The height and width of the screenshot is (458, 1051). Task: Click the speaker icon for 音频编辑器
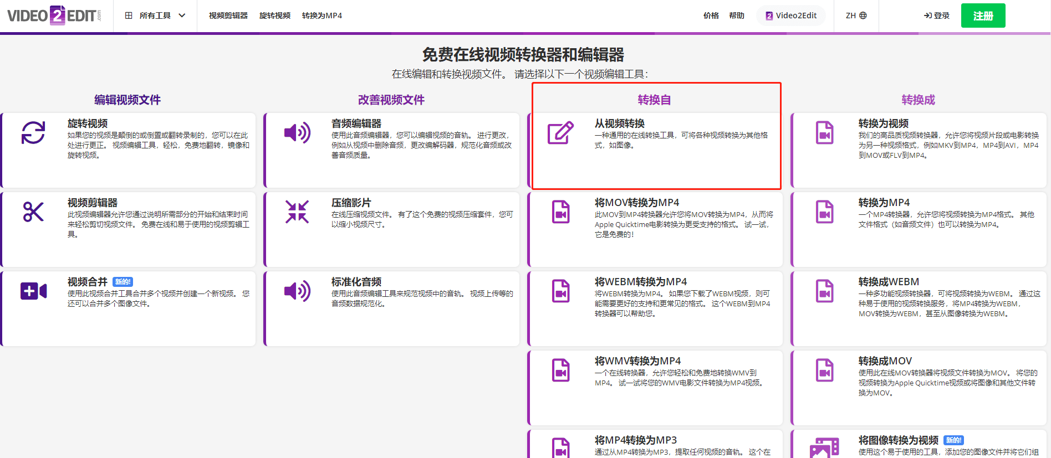tap(297, 133)
